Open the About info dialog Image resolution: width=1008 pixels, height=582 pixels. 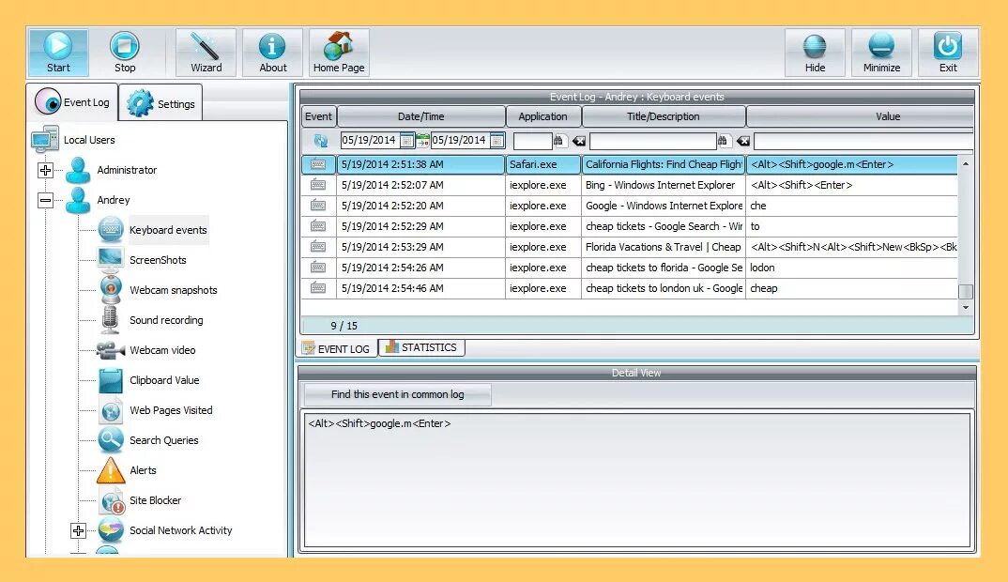[x=272, y=53]
